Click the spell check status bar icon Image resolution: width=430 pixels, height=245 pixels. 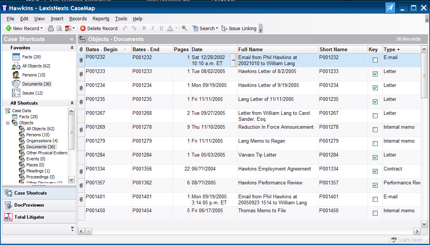coord(394,240)
